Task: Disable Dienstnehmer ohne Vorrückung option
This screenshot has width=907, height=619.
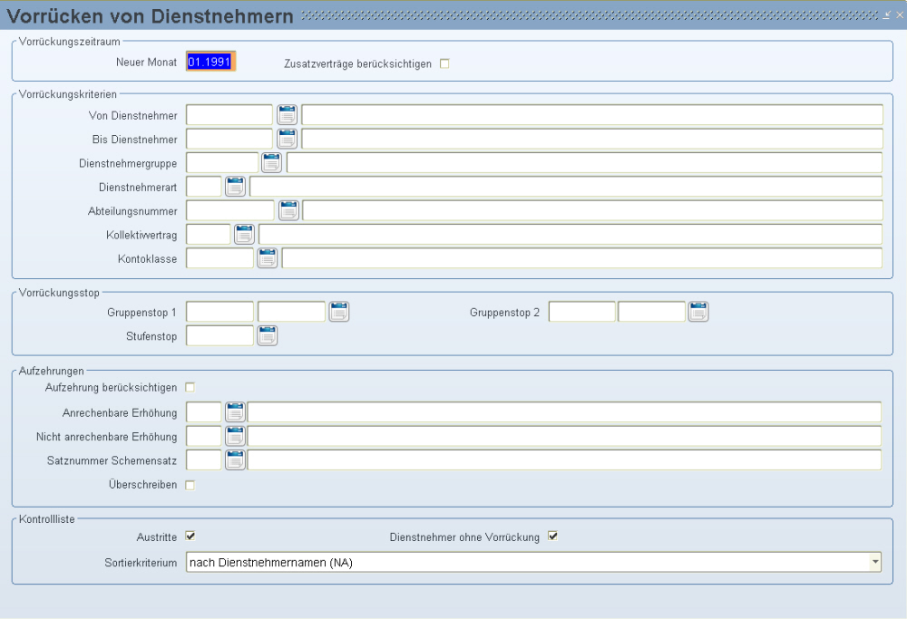Action: (552, 537)
